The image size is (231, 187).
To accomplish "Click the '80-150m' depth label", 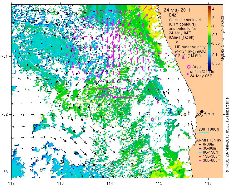I will pos(210,152).
